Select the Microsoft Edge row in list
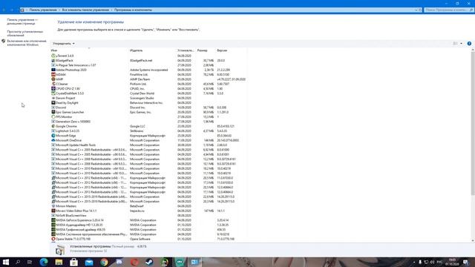This screenshot has height=267, width=475. click(148, 136)
